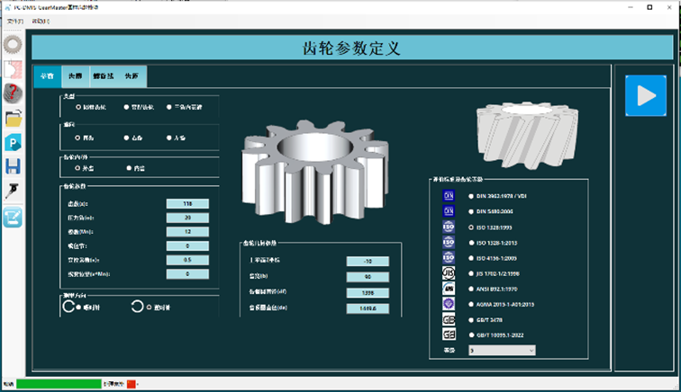The width and height of the screenshot is (681, 392).
Task: Click the input field showing 1449.6
Action: [368, 308]
